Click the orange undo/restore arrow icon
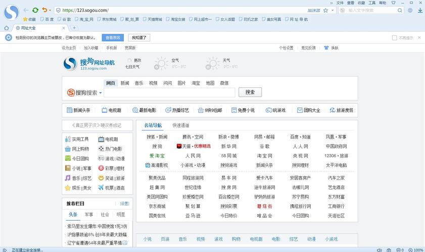425x252 pixels. point(44,10)
